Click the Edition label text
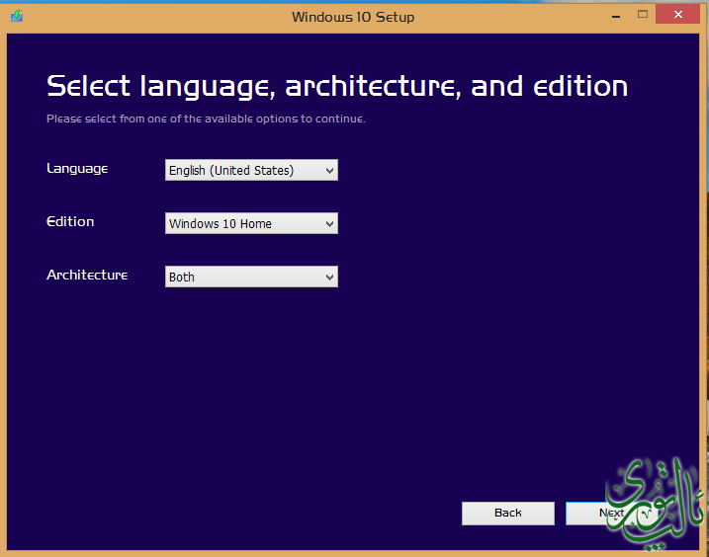Screen dimensions: 709x557 pos(70,221)
